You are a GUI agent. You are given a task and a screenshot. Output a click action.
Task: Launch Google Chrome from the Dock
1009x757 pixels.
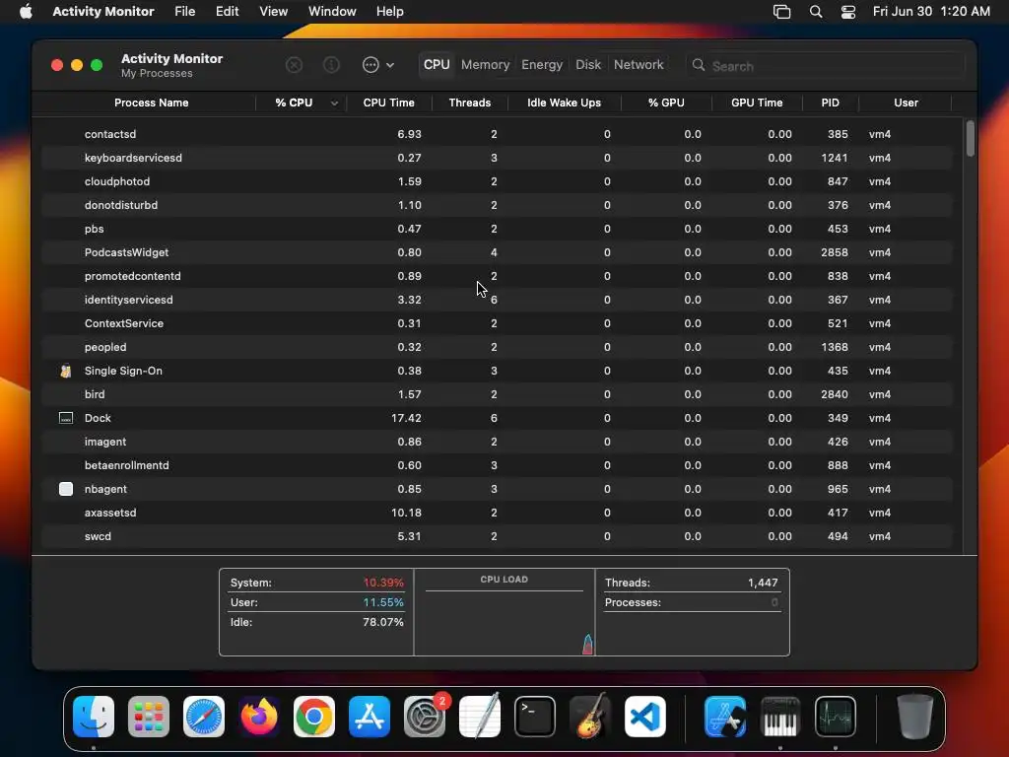(314, 717)
